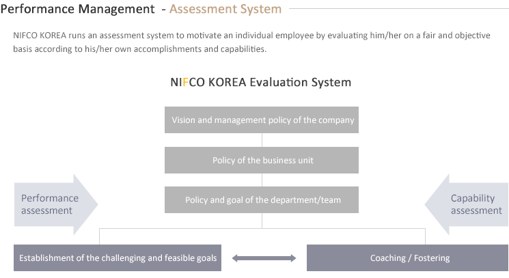Click the Performance assessment arrow
Viewport: 509px width, 278px height.
[56, 204]
